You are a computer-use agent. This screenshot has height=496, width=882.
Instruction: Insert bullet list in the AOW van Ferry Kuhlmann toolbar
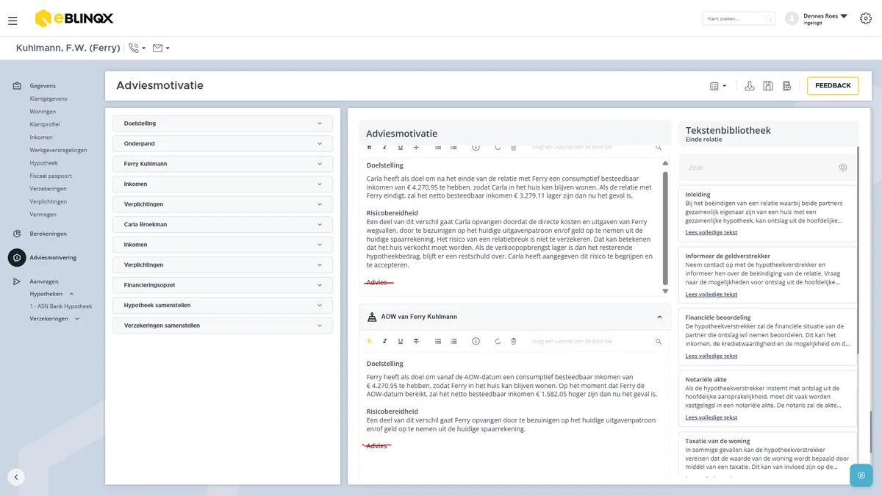[x=438, y=341]
